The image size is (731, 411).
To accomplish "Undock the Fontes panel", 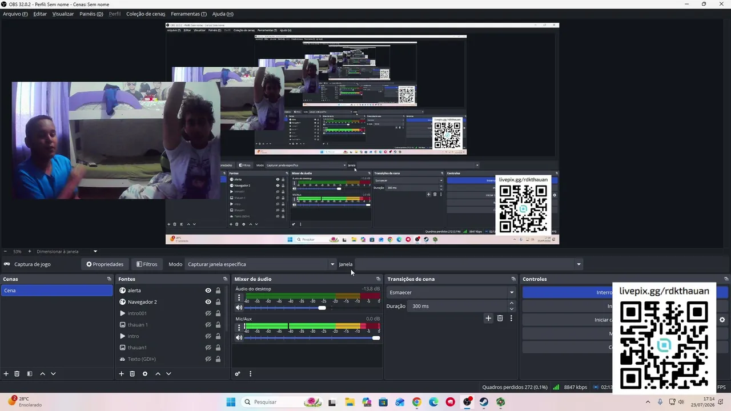I will coord(225,279).
